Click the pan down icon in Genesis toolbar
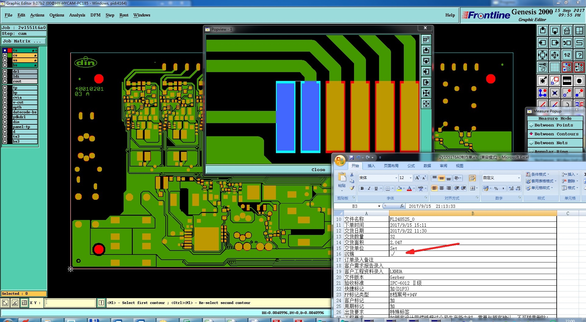The height and width of the screenshot is (322, 586). click(x=555, y=31)
